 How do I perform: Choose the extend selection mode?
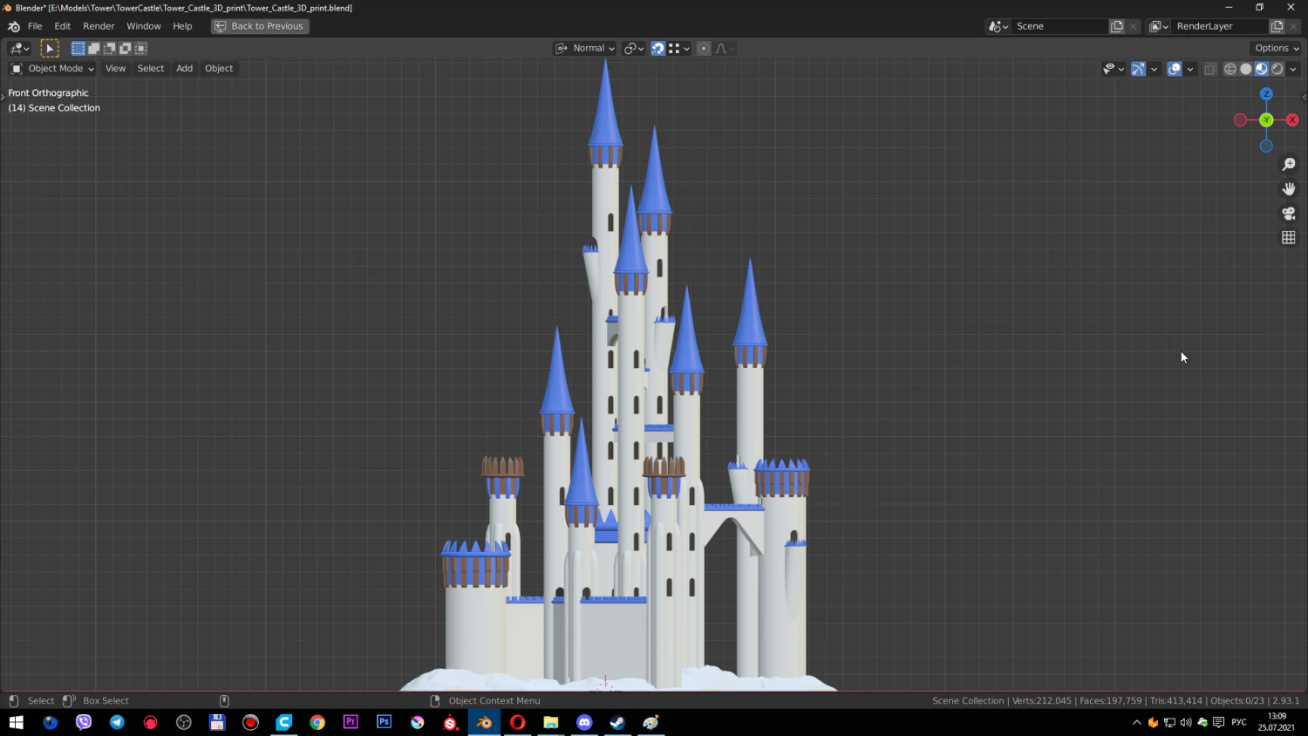[x=93, y=49]
